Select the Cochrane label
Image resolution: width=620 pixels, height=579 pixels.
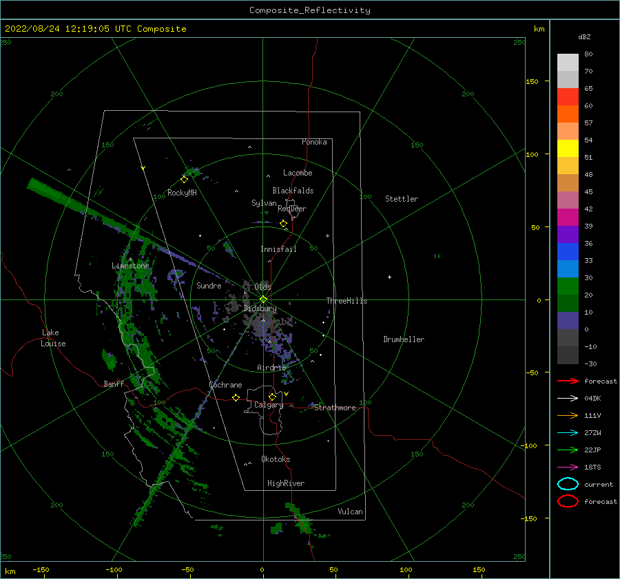pos(225,385)
